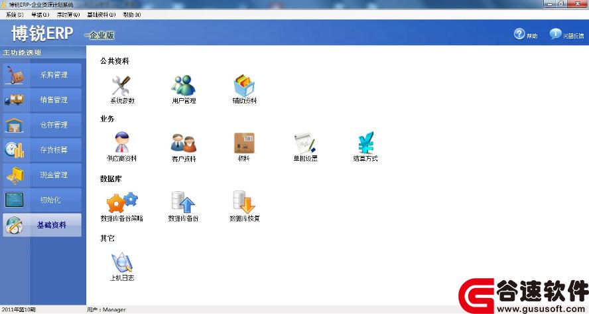The image size is (589, 314).
Task: Open the 单据(D) menu
Action: (40, 15)
